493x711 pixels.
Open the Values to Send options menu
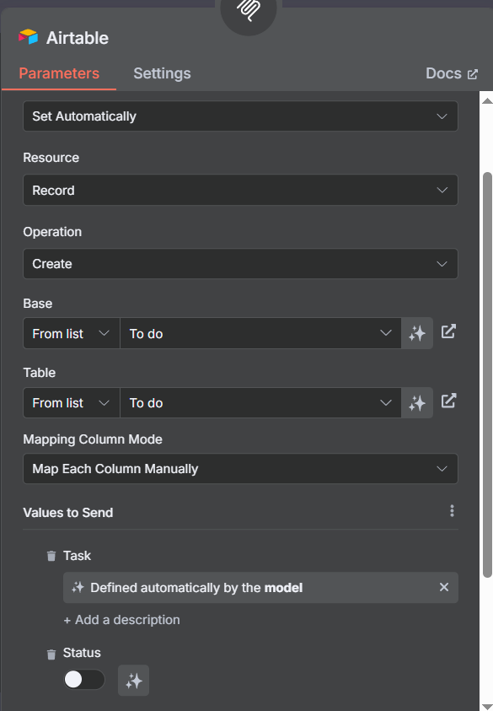(x=452, y=511)
